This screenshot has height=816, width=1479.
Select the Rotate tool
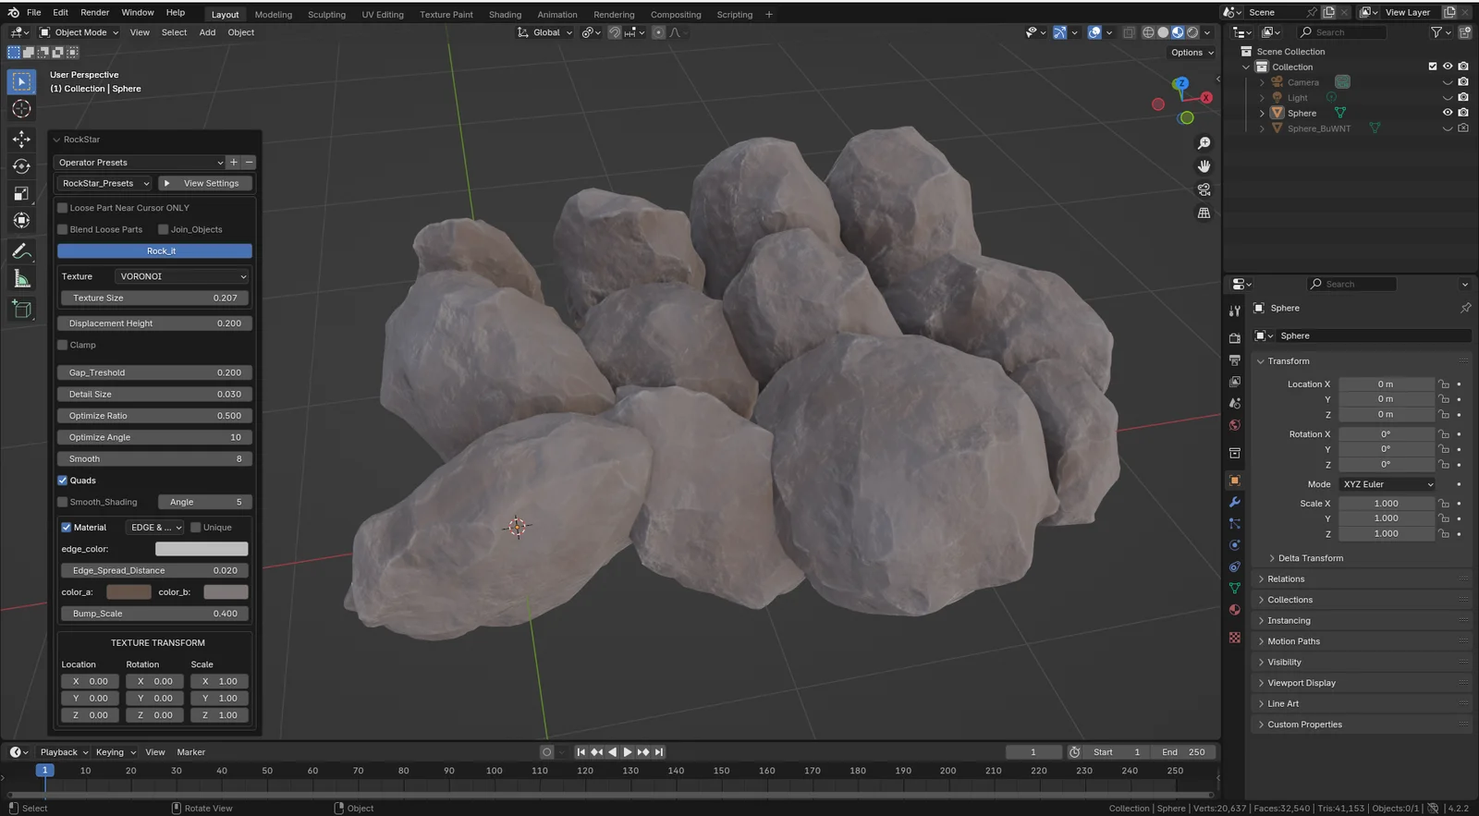pos(21,166)
